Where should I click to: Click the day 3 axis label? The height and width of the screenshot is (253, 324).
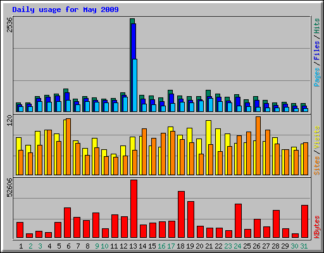tap(40, 246)
